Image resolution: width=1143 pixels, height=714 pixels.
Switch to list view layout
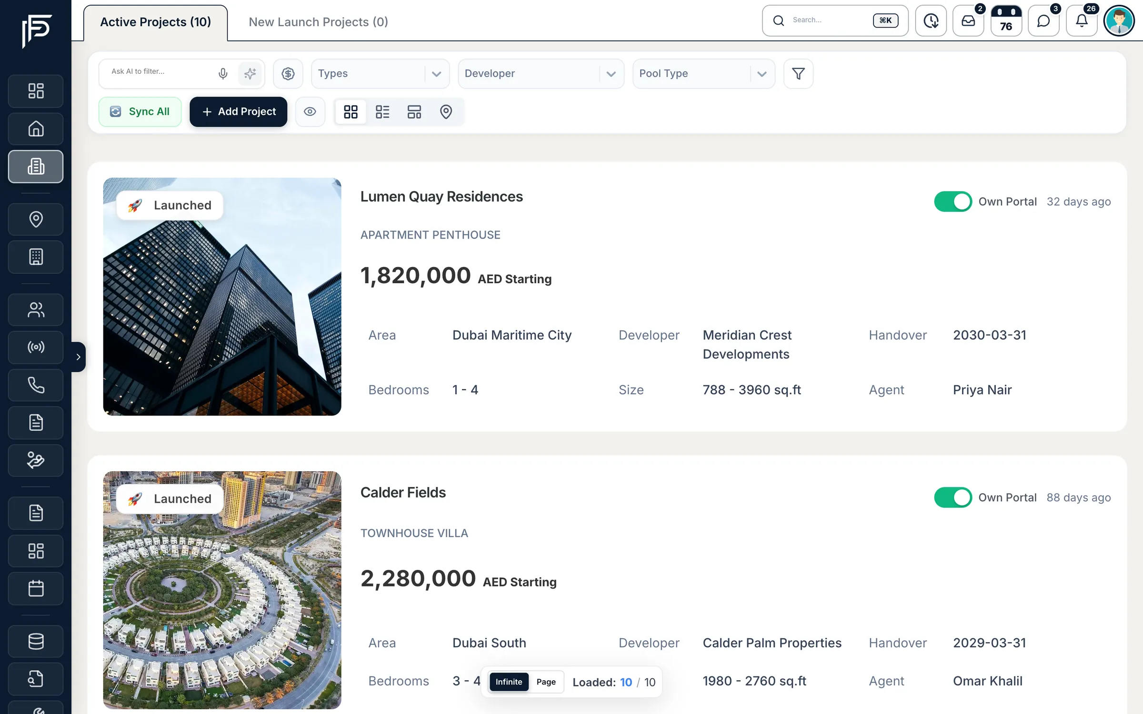(382, 111)
